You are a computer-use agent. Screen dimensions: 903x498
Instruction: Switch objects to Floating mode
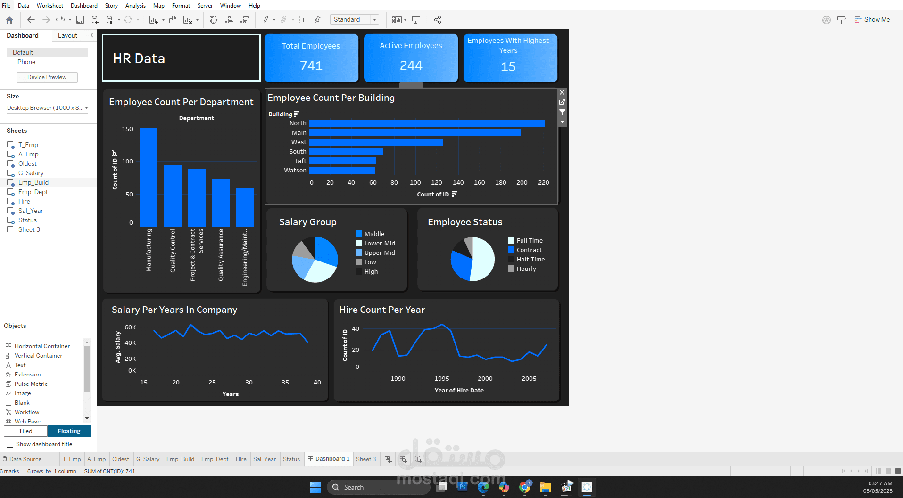(x=69, y=431)
